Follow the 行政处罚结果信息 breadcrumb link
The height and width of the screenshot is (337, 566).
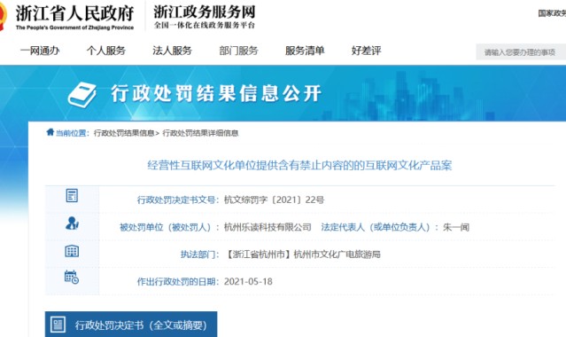click(x=124, y=133)
